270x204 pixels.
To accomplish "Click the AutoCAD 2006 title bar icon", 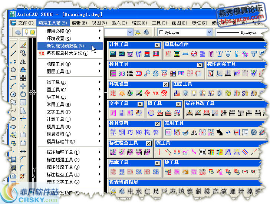I will pos(12,14).
